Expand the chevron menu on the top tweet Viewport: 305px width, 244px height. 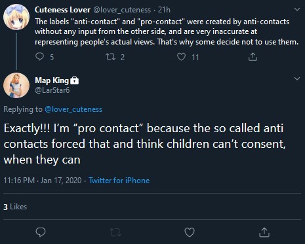(x=297, y=9)
